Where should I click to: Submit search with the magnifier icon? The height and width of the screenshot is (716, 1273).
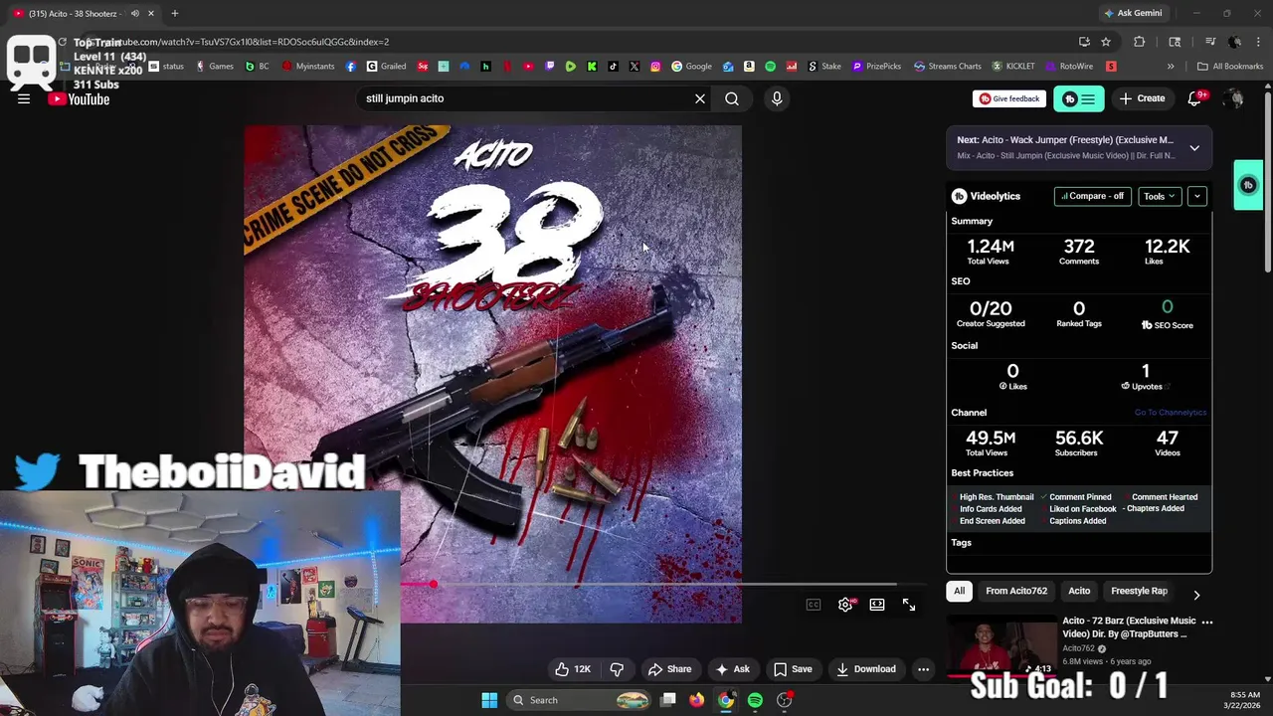(x=732, y=98)
